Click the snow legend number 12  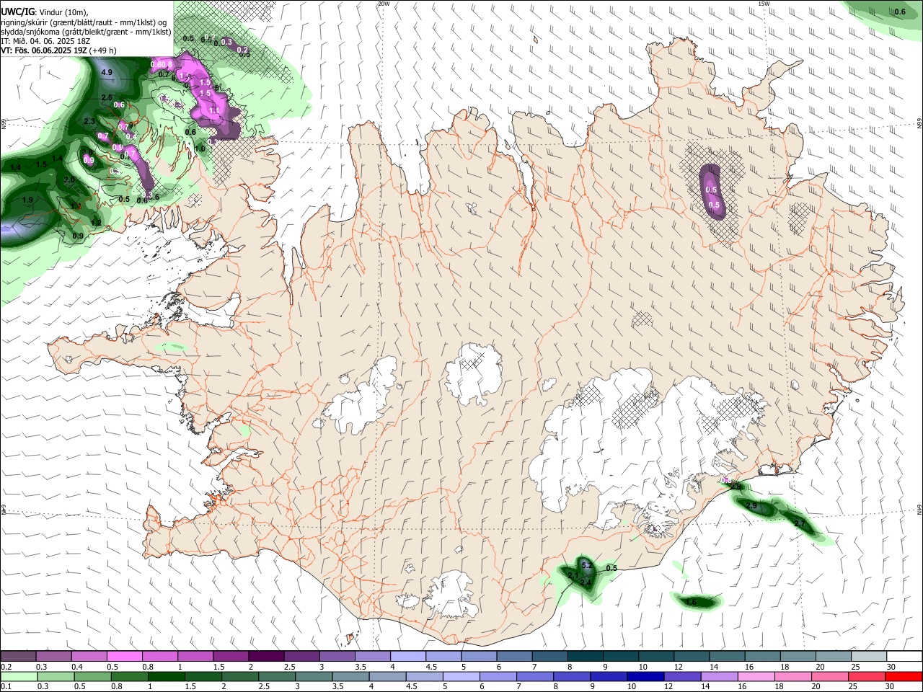tap(680, 667)
